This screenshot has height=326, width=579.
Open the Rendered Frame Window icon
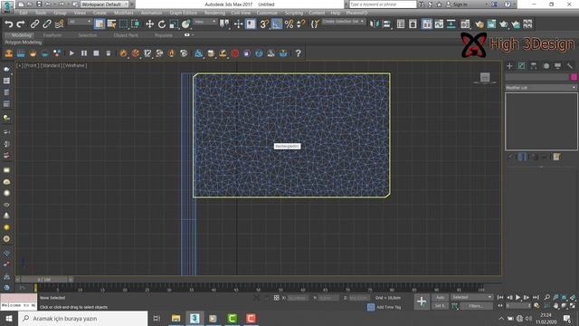pos(491,24)
